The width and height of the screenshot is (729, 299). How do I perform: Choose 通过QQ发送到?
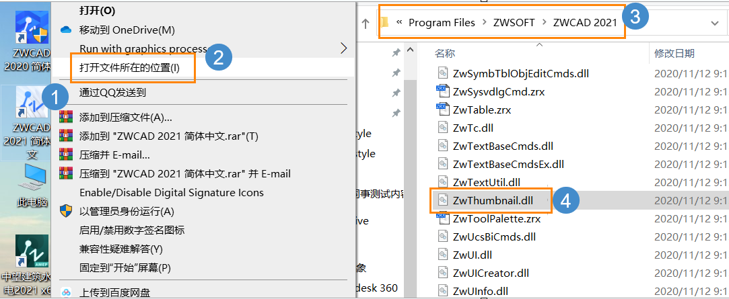[x=112, y=93]
